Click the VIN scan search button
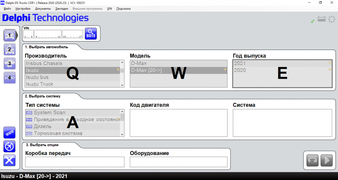 click(x=91, y=33)
